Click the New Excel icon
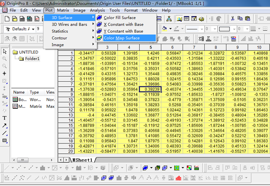Viewport: 270px width, 186px height. click(29, 19)
